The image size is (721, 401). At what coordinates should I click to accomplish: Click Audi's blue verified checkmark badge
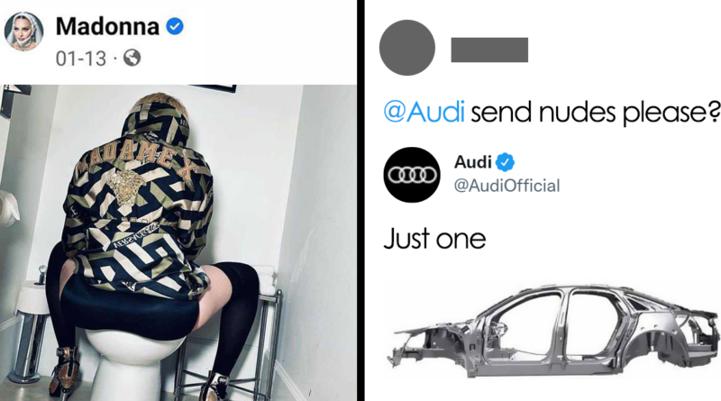[x=505, y=162]
